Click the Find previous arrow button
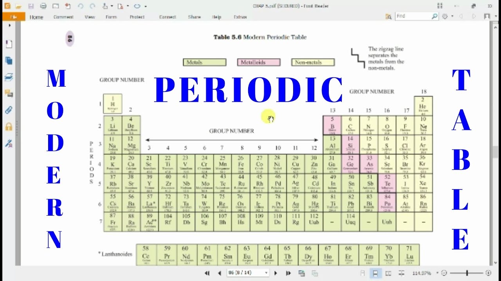Image resolution: width=501 pixels, height=281 pixels. point(461,16)
